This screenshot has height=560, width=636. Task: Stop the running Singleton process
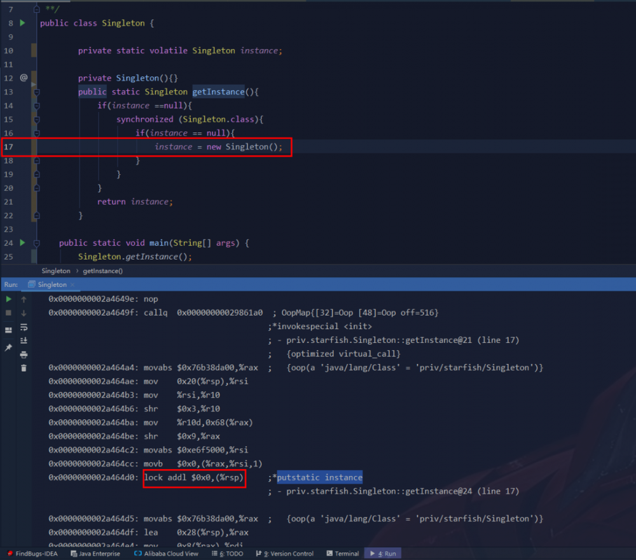(8, 313)
